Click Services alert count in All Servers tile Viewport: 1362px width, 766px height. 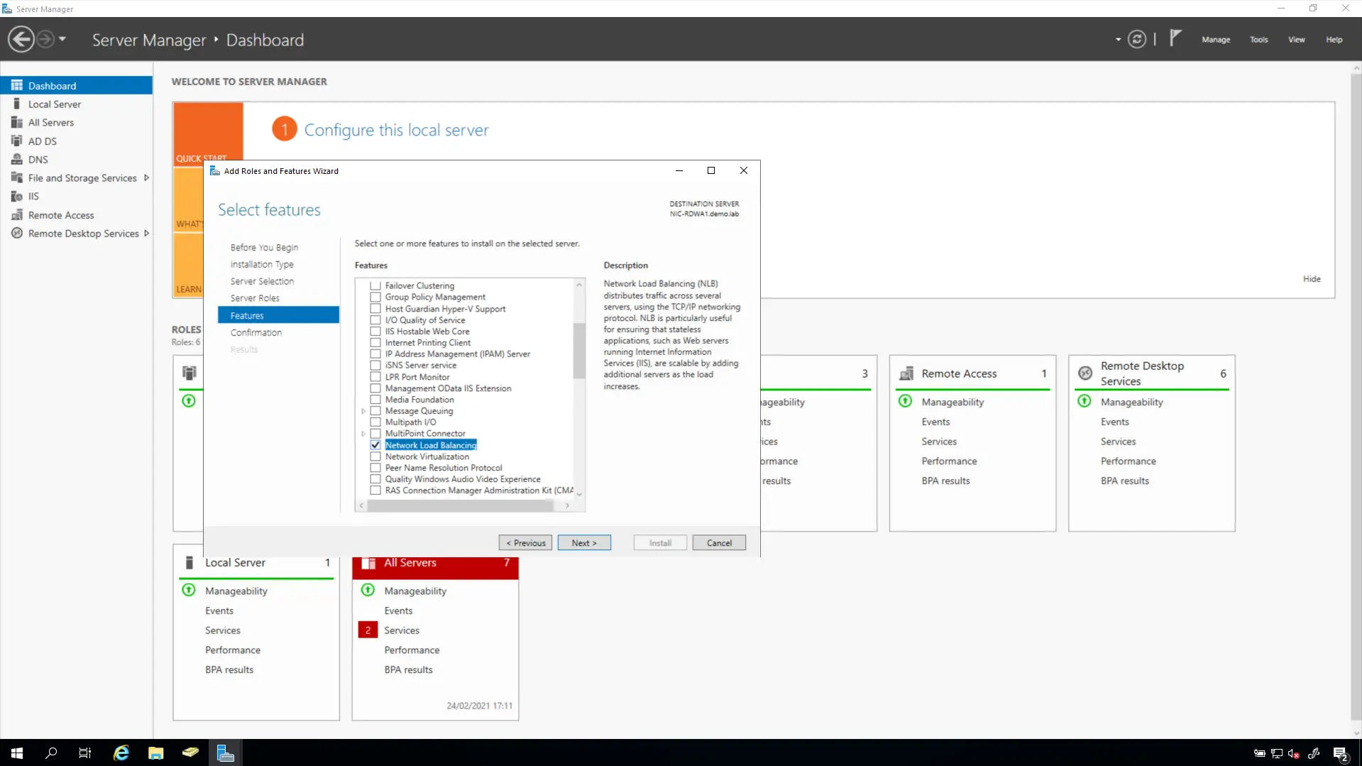click(x=368, y=630)
